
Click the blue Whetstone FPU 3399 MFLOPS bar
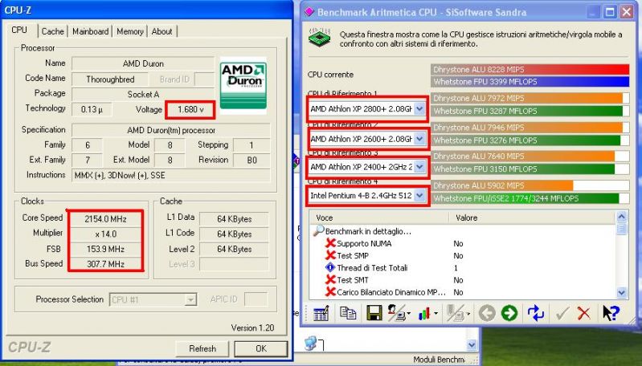(530, 82)
